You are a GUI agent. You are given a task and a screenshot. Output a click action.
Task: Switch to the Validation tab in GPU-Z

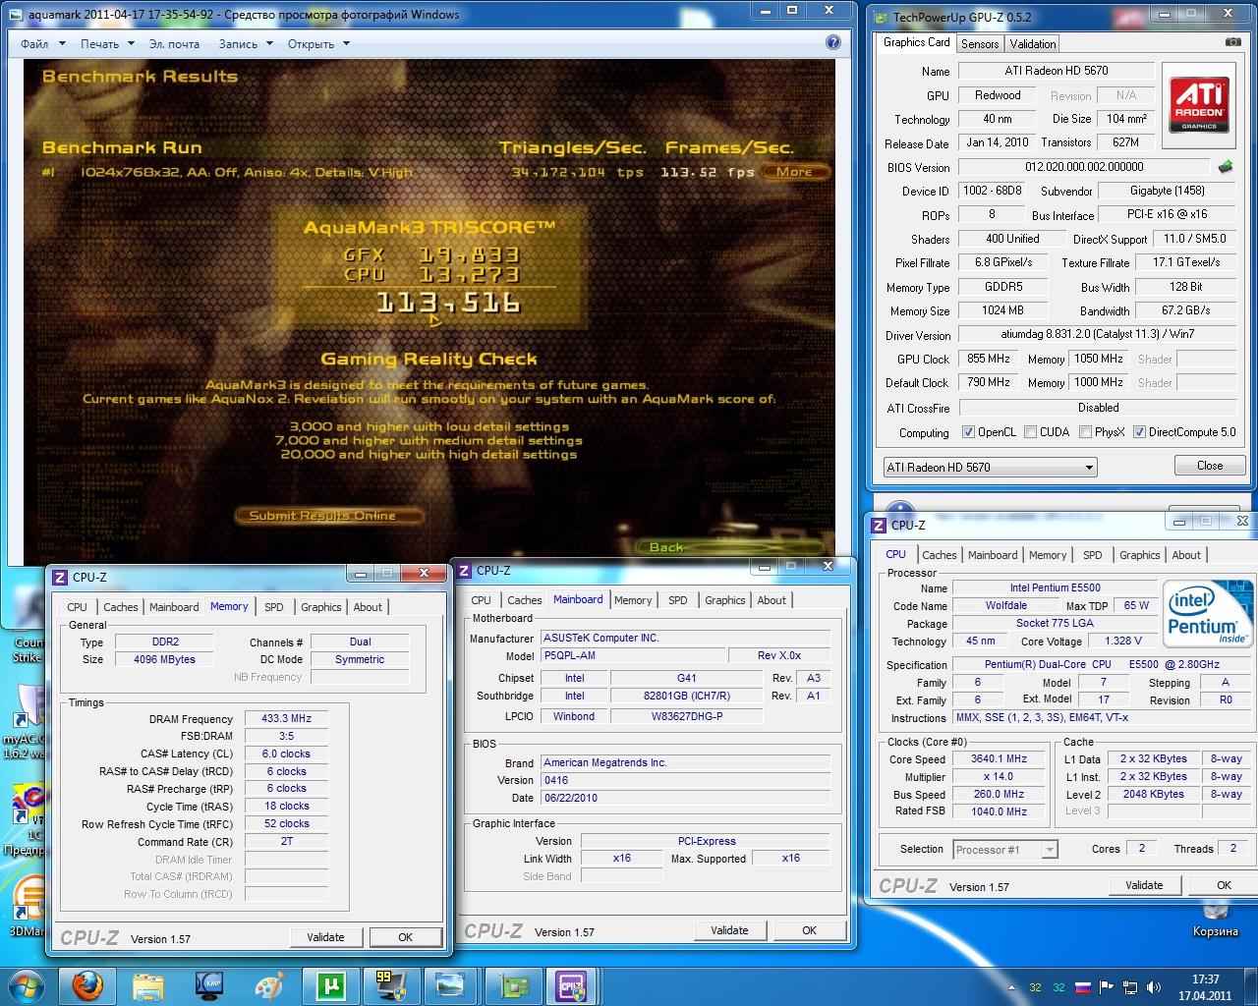[1033, 44]
